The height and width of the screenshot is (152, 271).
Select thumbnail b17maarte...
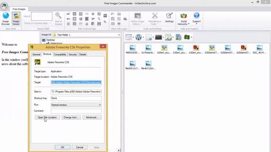pos(148,49)
